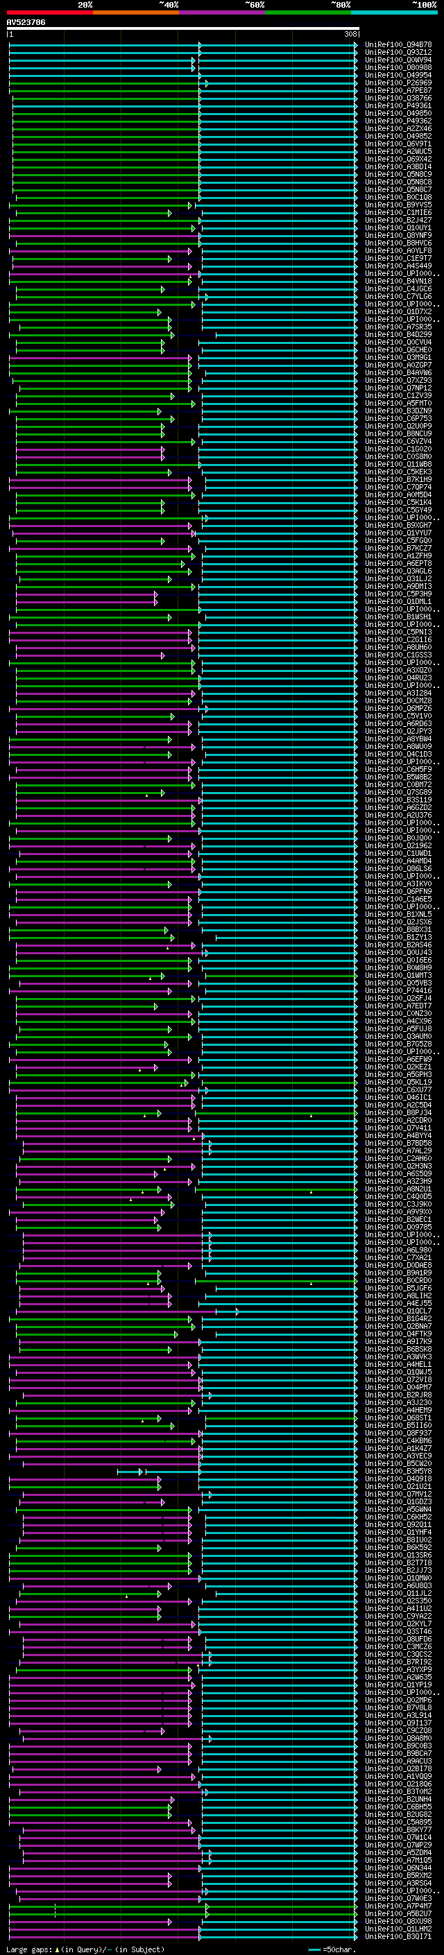
Task: Pick hit UniRef100_Q3AUM0
Action: [x=398, y=1036]
